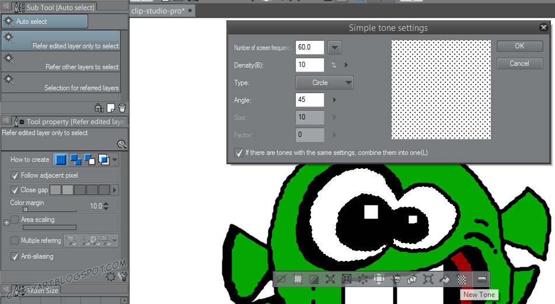This screenshot has width=555, height=304.
Task: Expand Close gap options arrow
Action: click(114, 190)
